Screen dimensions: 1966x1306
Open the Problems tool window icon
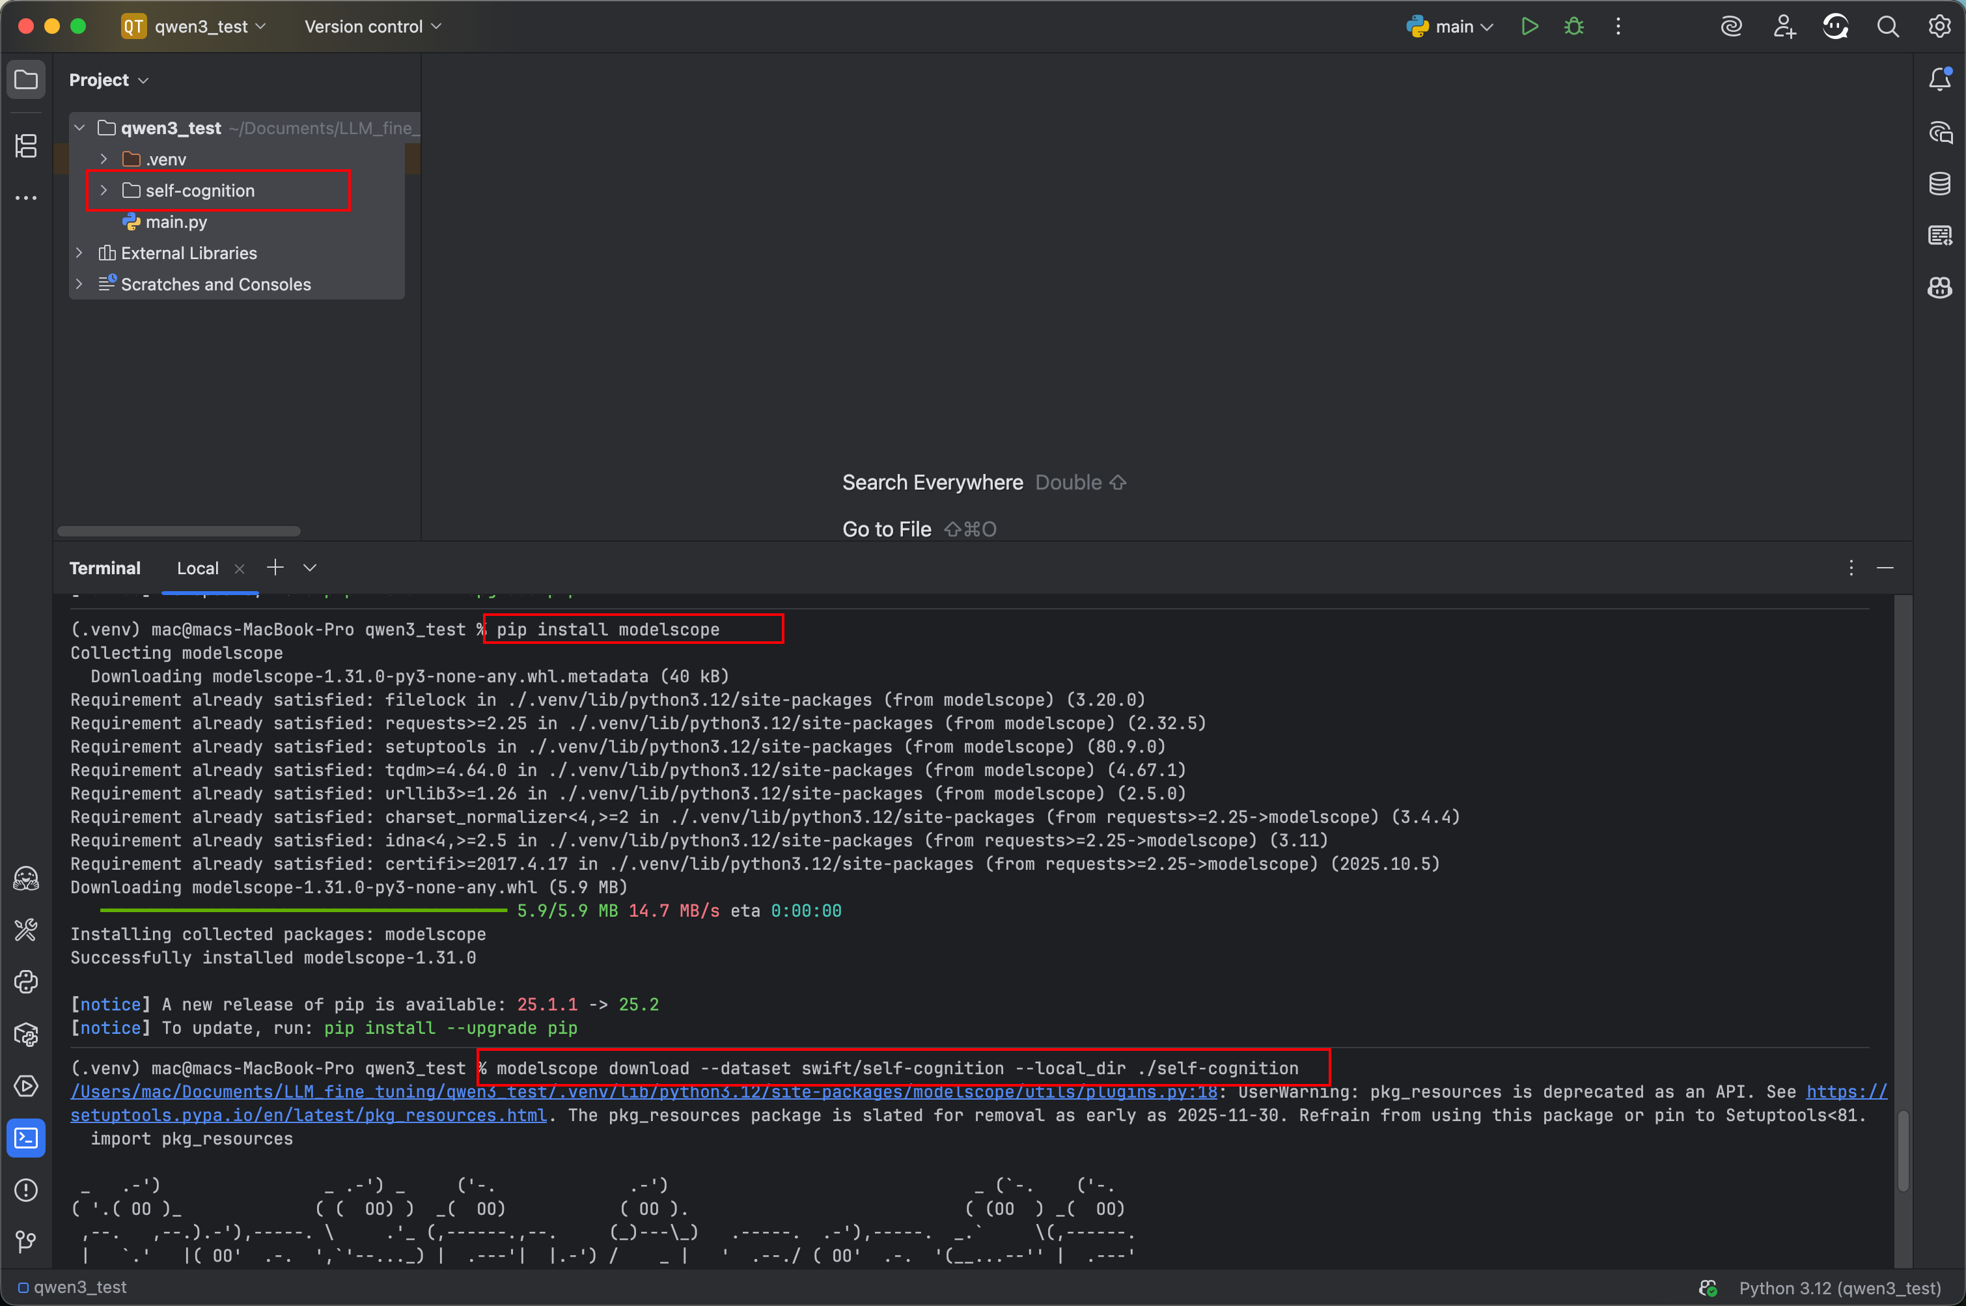pyautogui.click(x=26, y=1190)
